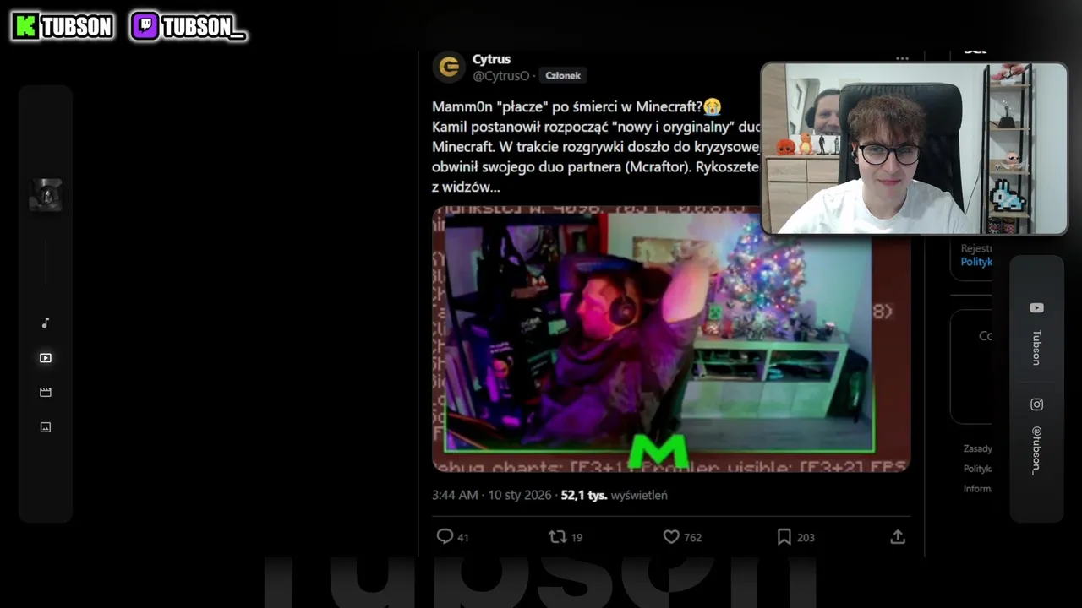Click the Członek badge
The image size is (1082, 608).
coord(563,75)
